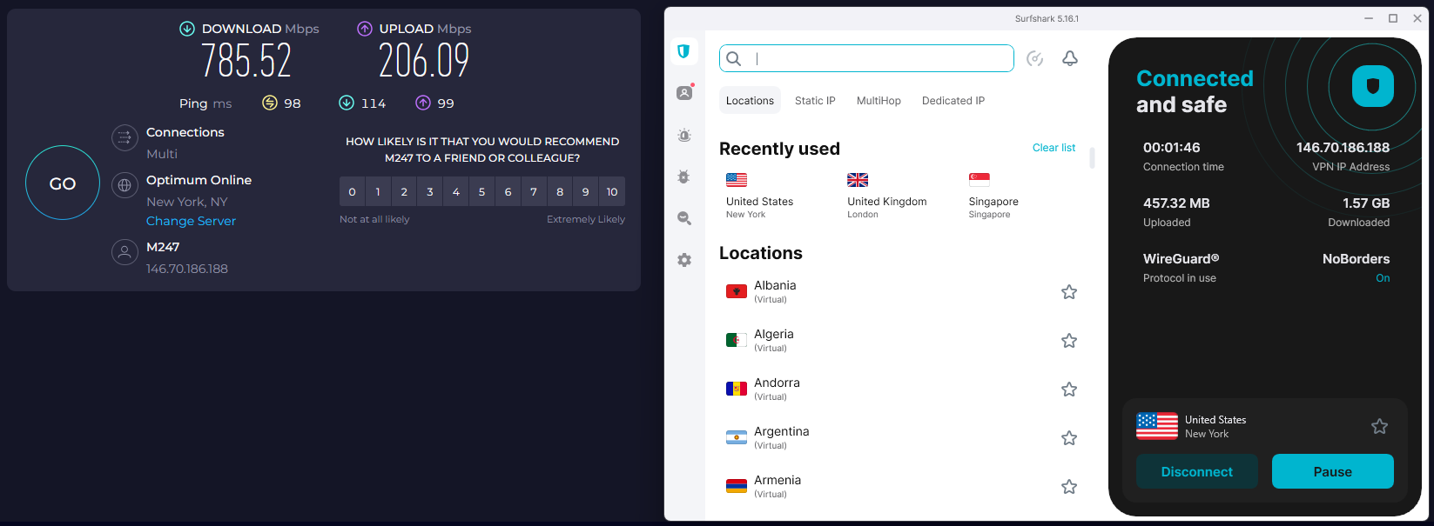The width and height of the screenshot is (1434, 526).
Task: Clear the recently used list
Action: pos(1054,148)
